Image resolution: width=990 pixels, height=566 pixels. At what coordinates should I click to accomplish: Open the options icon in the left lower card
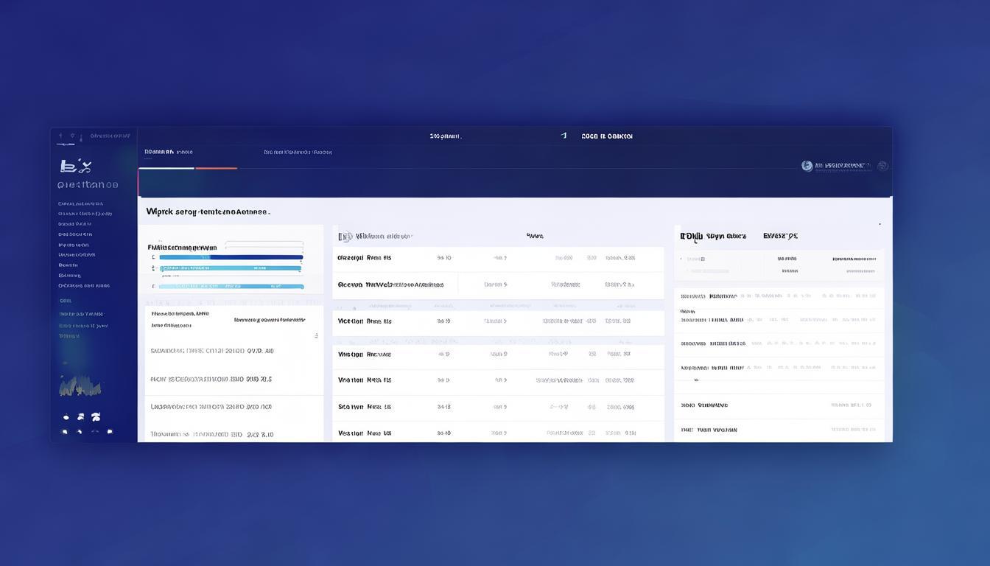316,335
